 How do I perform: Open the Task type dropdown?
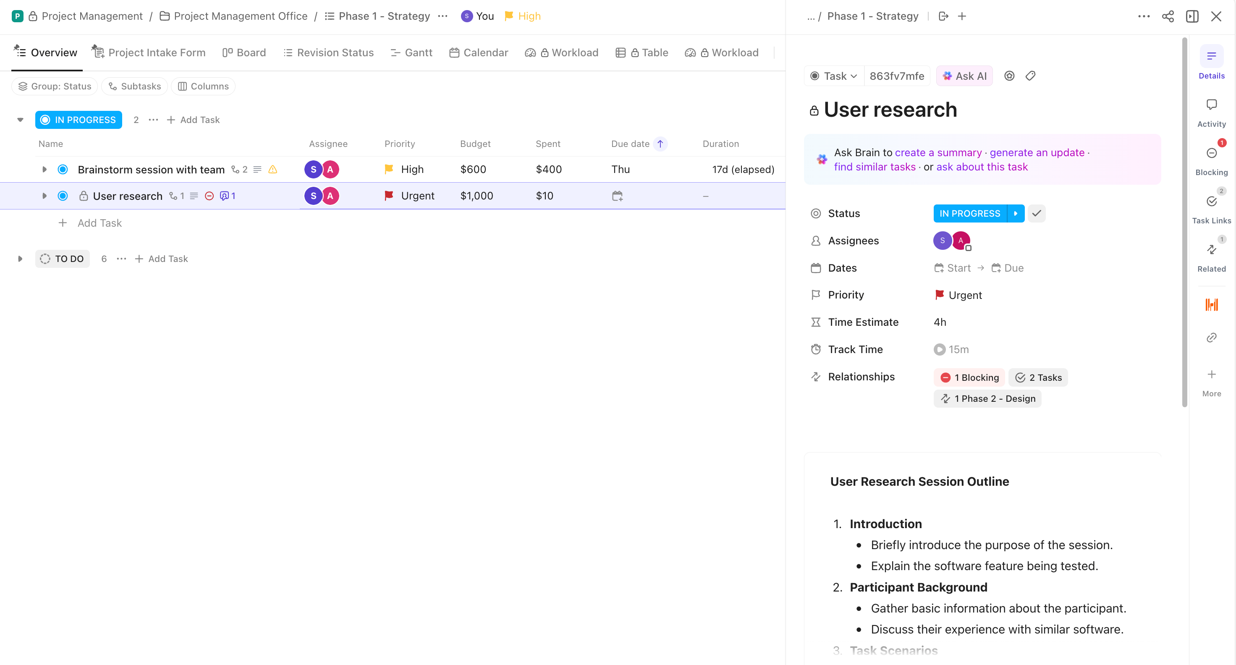[833, 75]
